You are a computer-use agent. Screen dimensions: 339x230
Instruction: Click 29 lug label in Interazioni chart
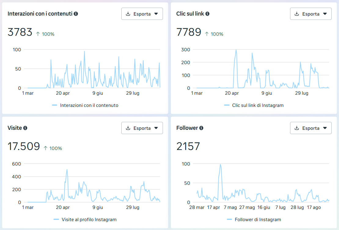pos(133,93)
